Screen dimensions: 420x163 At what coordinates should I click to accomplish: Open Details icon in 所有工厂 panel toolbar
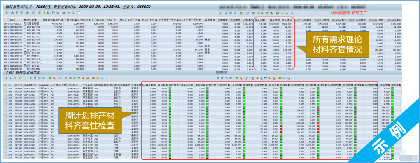pyautogui.click(x=220, y=13)
